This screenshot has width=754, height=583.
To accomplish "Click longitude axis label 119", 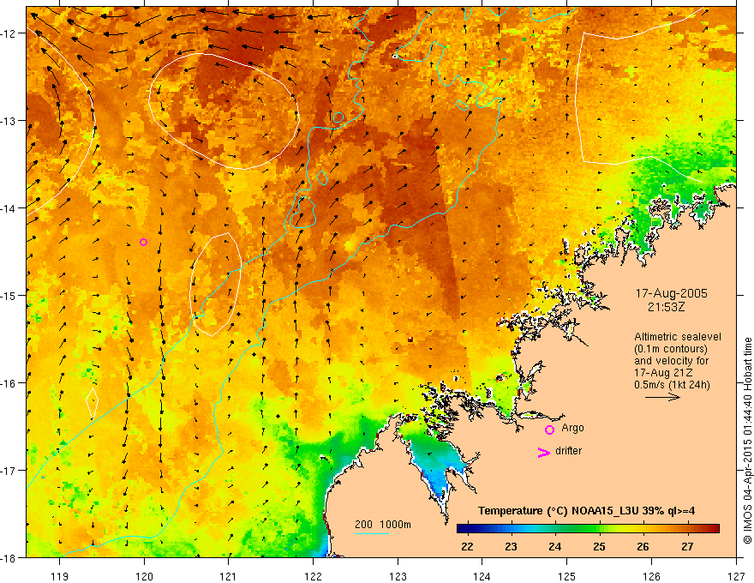I will [x=60, y=576].
